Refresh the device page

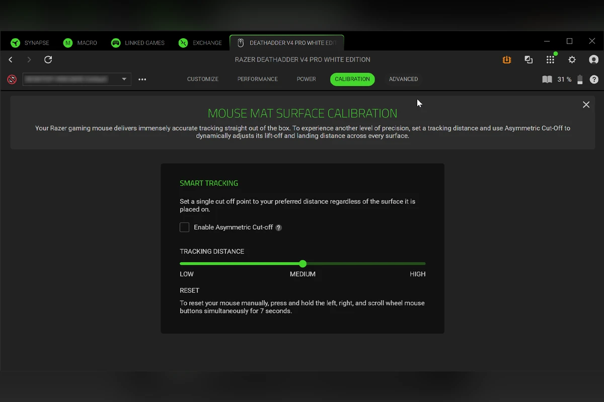48,60
